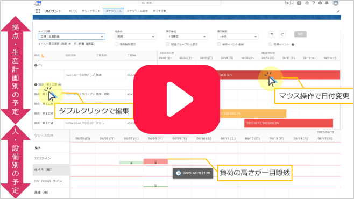Click the search magnifier icon
This screenshot has height=199, width=354.
(143, 3)
